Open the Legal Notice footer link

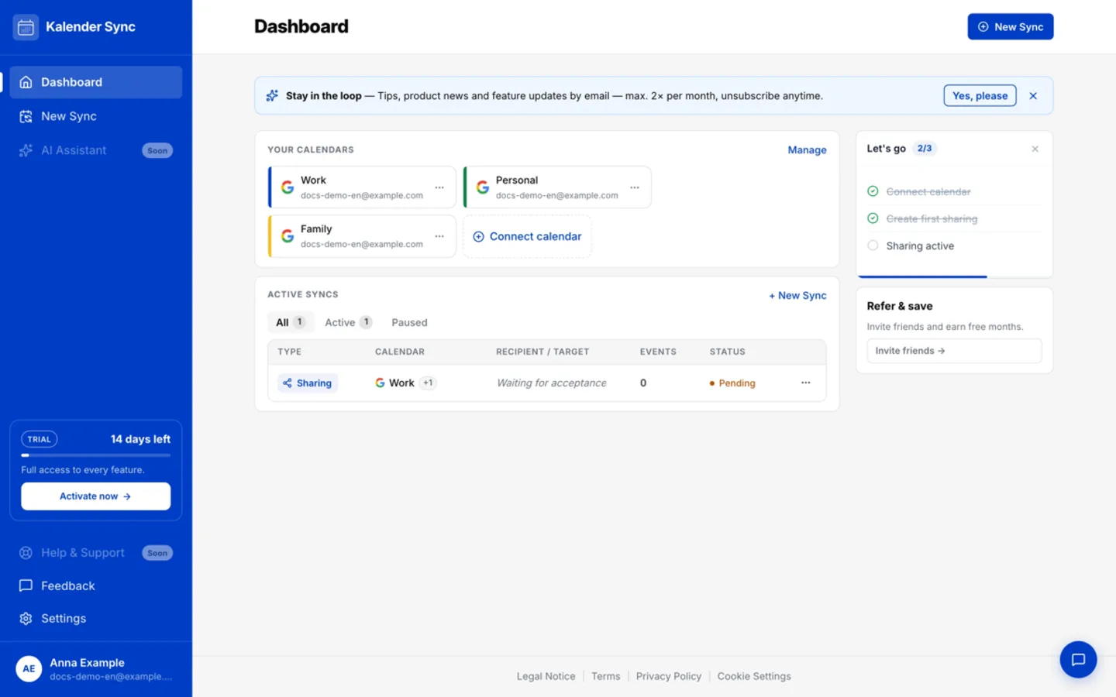pos(546,676)
